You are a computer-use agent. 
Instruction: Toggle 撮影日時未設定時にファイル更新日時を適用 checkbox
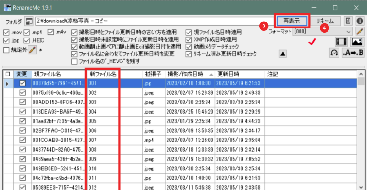tap(74, 39)
